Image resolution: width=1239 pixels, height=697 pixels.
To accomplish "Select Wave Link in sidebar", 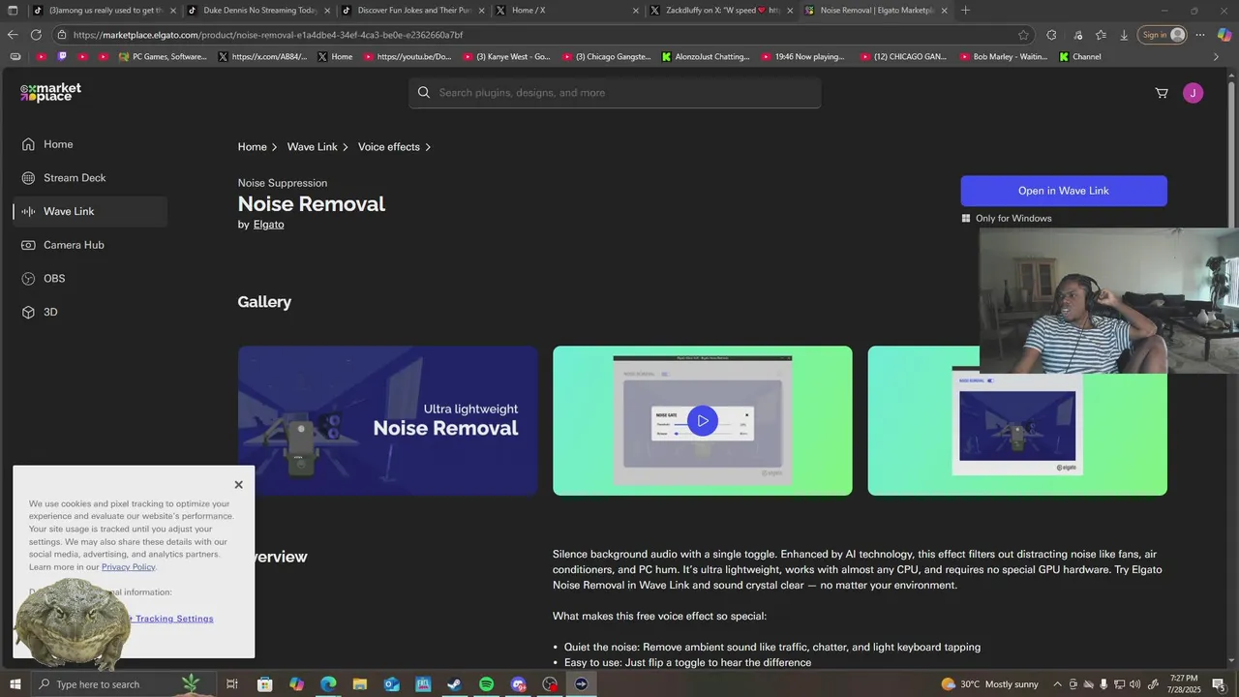I will pyautogui.click(x=90, y=211).
